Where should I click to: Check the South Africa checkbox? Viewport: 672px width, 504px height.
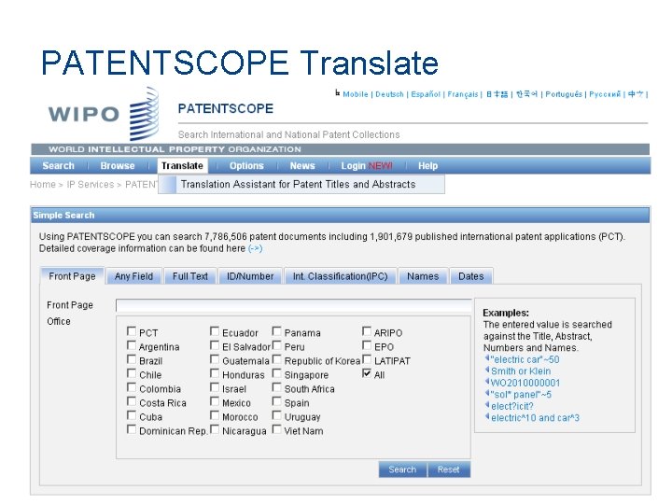click(277, 387)
